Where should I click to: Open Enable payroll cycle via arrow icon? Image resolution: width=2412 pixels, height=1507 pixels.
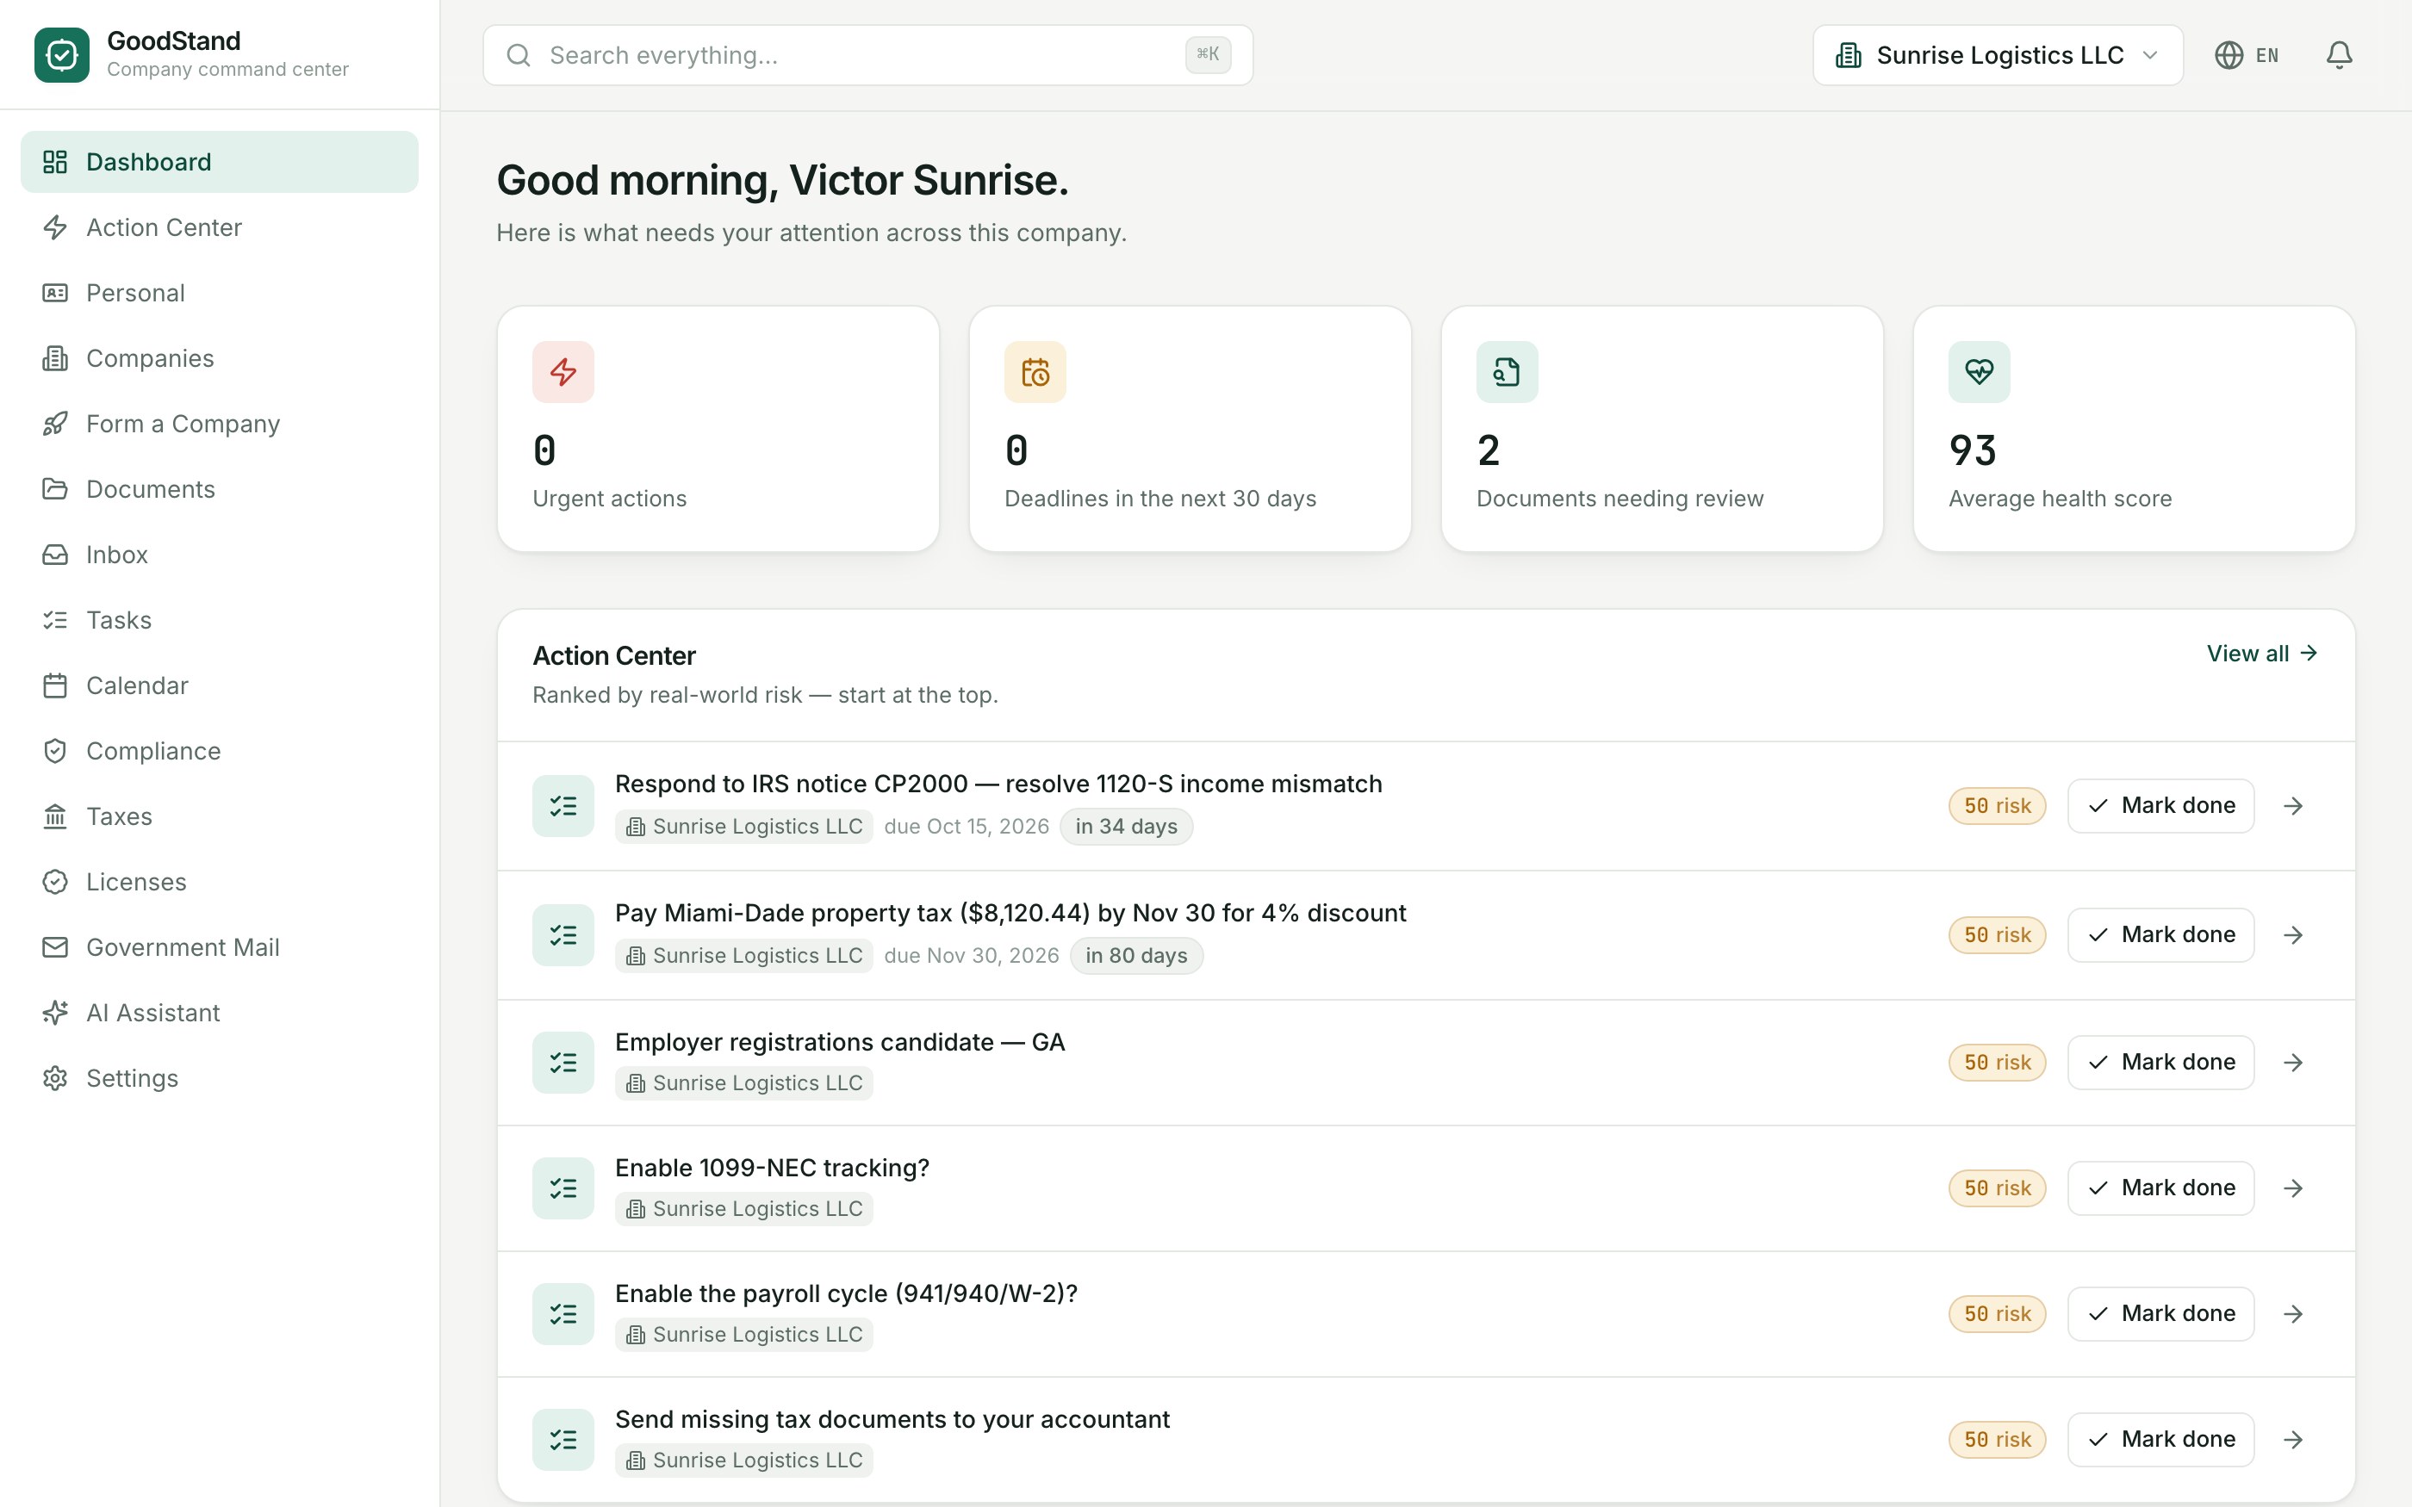[2293, 1313]
